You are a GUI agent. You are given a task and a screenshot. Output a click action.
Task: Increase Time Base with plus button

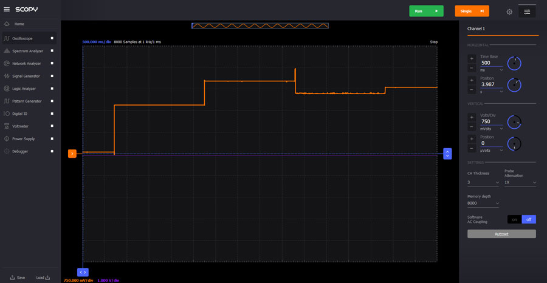(x=472, y=59)
